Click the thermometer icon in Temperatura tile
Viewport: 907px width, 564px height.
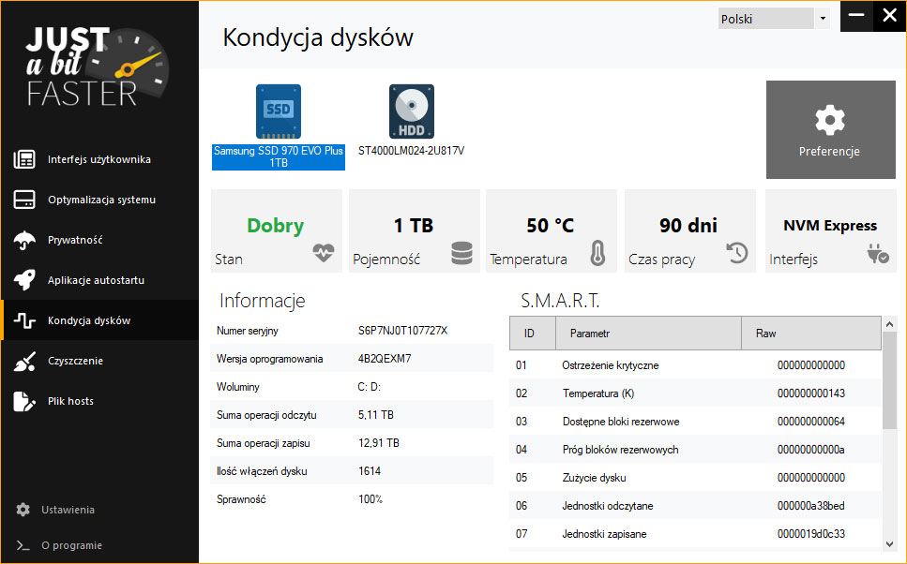point(597,253)
